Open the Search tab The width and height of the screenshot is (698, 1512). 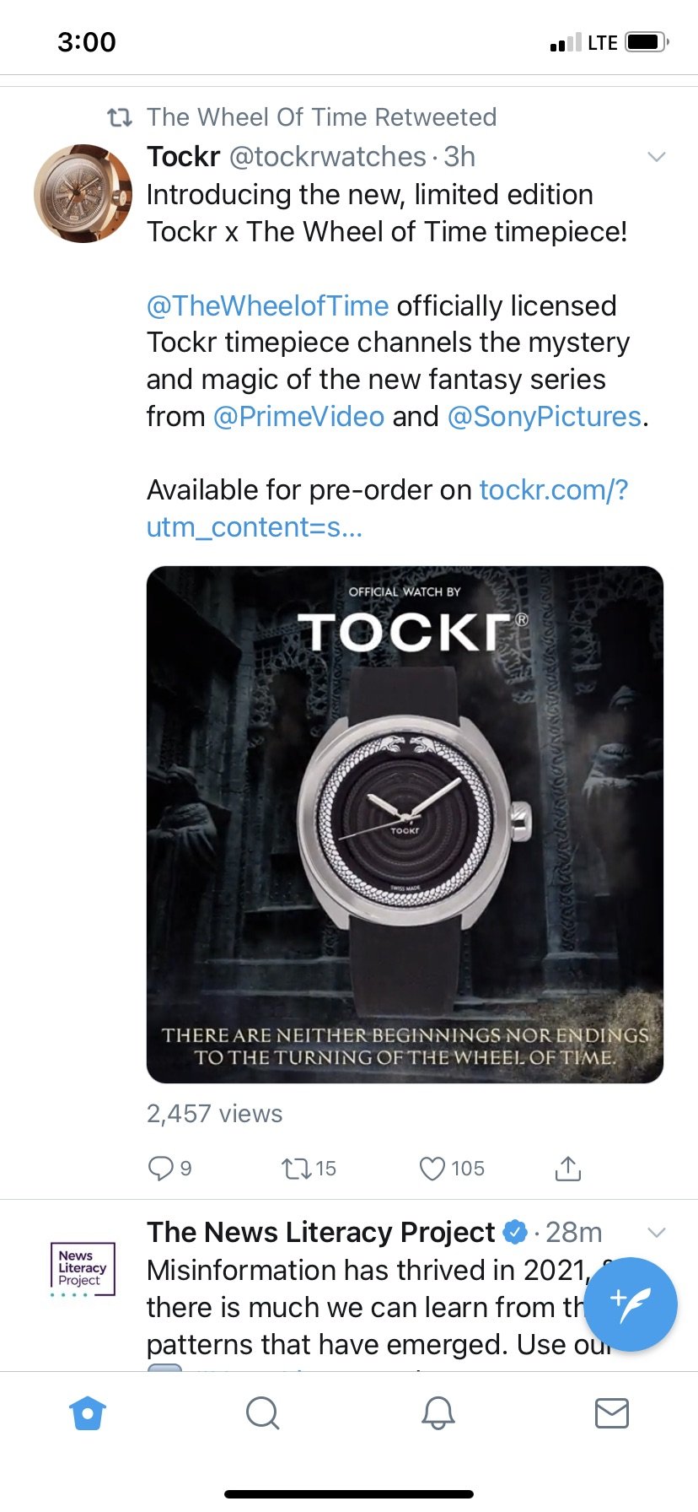[262, 1413]
